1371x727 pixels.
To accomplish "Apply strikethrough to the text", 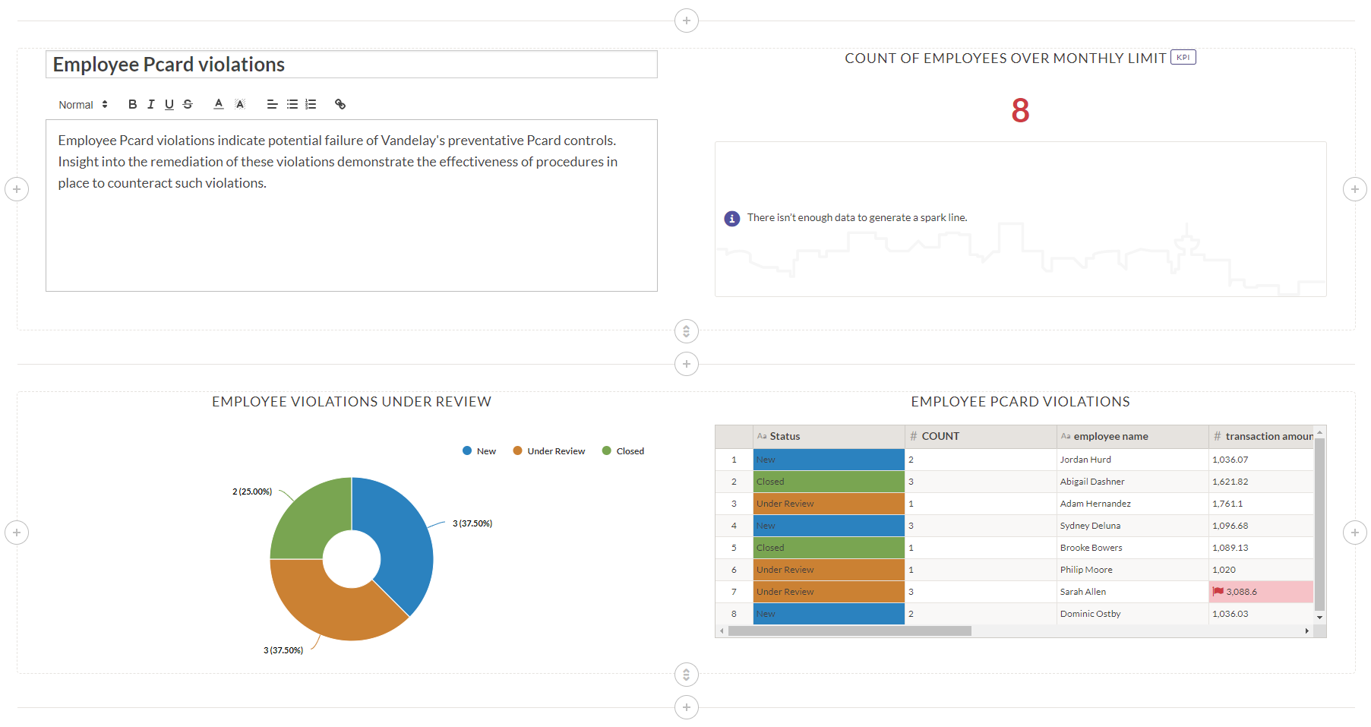I will pos(188,104).
